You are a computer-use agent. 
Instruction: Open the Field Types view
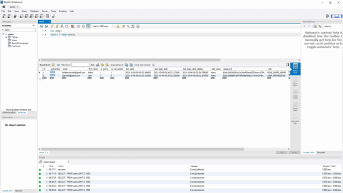pos(295,94)
